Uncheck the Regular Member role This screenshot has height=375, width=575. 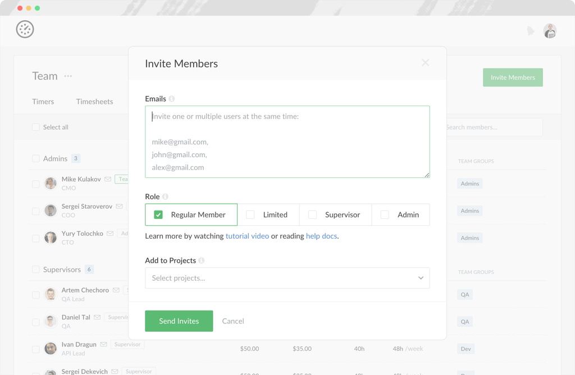point(158,214)
